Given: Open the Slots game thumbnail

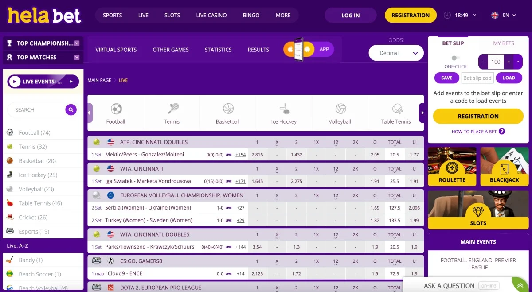Looking at the screenshot, I should [478, 210].
